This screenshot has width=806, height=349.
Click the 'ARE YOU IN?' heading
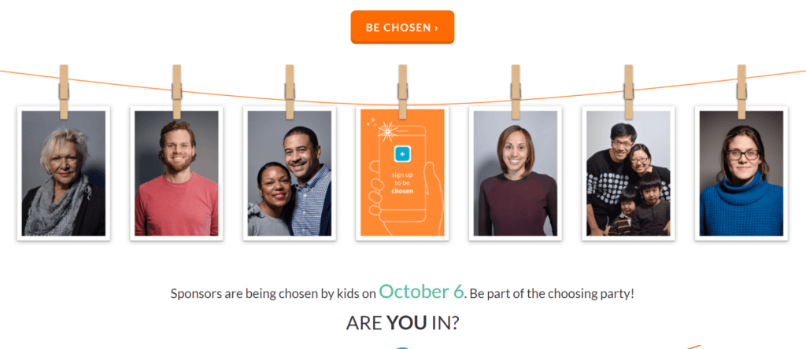pyautogui.click(x=402, y=323)
